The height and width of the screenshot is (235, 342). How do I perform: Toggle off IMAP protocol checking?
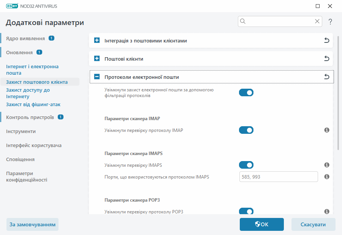[x=246, y=130]
